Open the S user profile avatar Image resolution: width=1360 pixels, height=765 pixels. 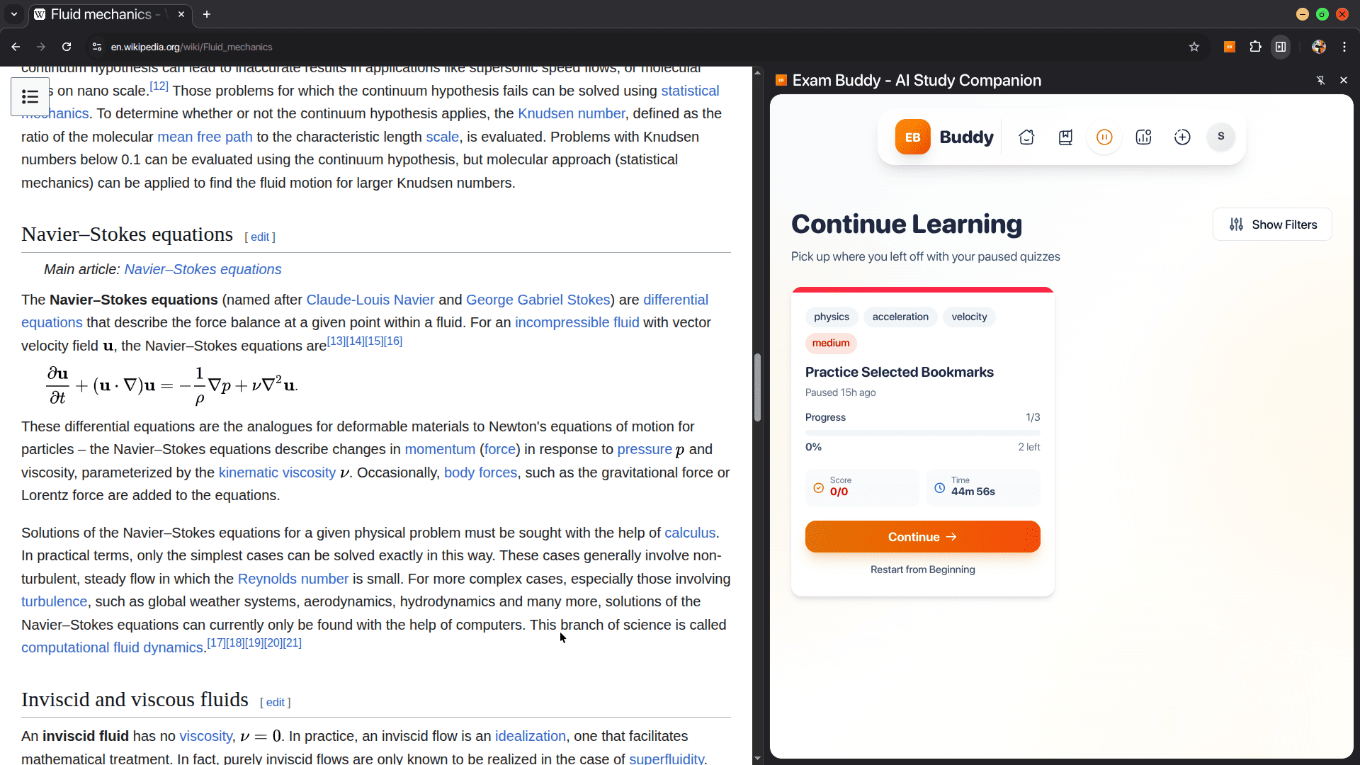click(1220, 137)
